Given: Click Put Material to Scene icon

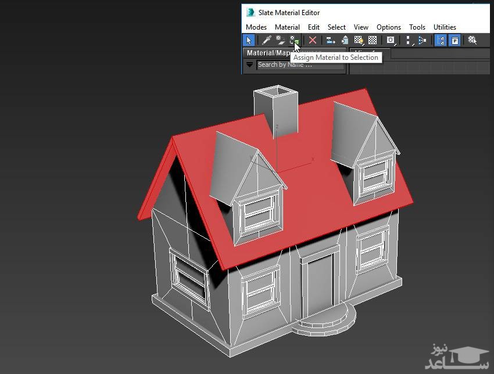Looking at the screenshot, I should [x=280, y=40].
